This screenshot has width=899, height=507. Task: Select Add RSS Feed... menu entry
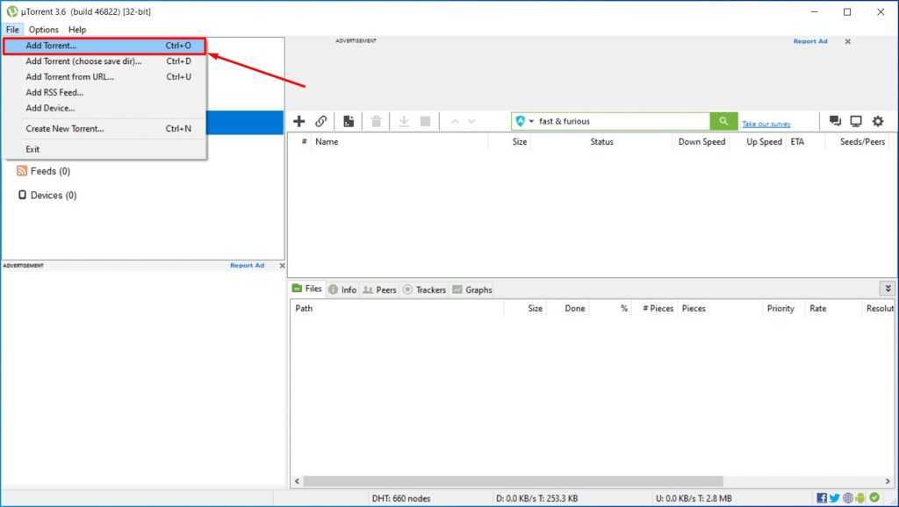click(104, 91)
